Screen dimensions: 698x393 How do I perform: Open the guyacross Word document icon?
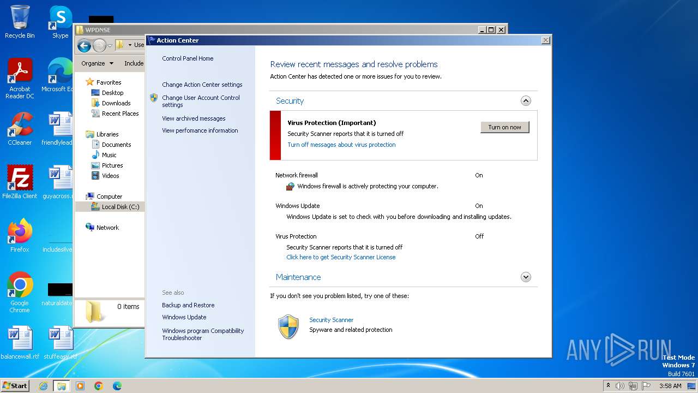point(59,182)
